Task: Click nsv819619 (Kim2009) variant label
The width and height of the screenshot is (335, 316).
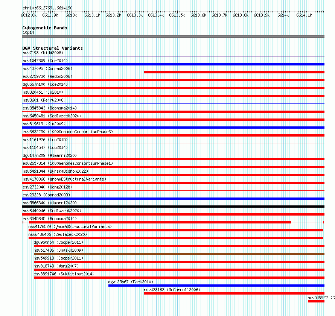Action: coord(44,124)
